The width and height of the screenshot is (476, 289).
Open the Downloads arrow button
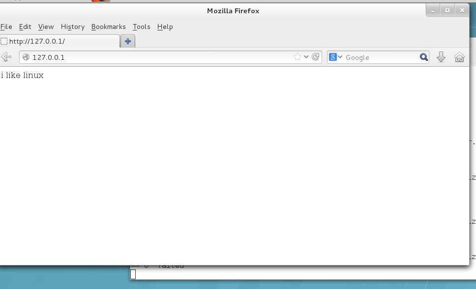pos(441,57)
